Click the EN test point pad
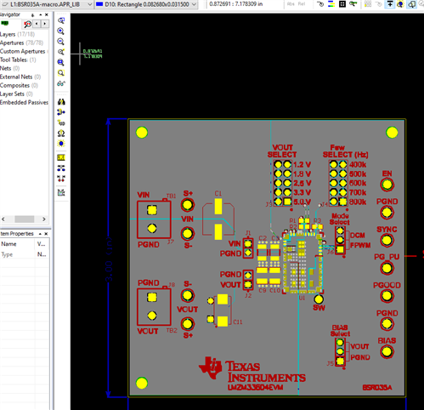This screenshot has width=424, height=410. pos(387,185)
